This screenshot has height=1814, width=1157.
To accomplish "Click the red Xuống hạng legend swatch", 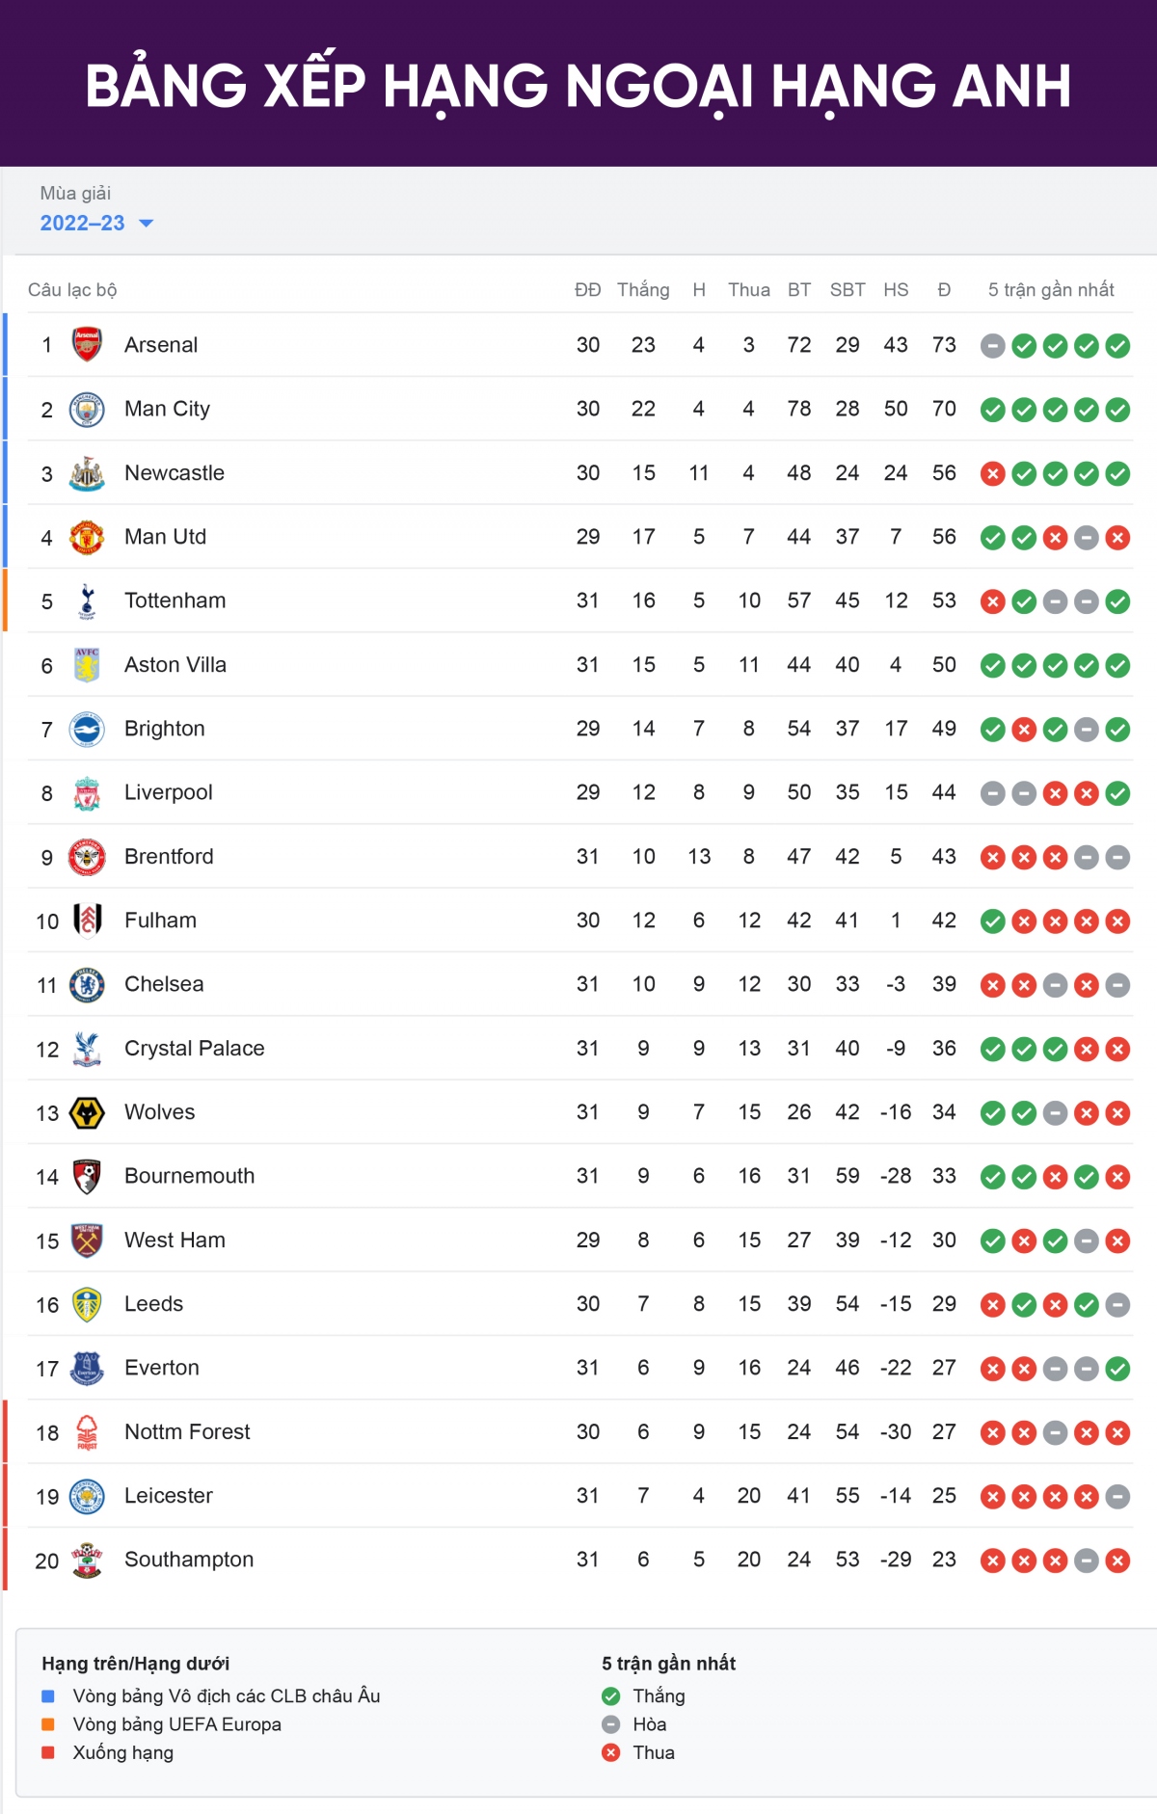I will [48, 1753].
